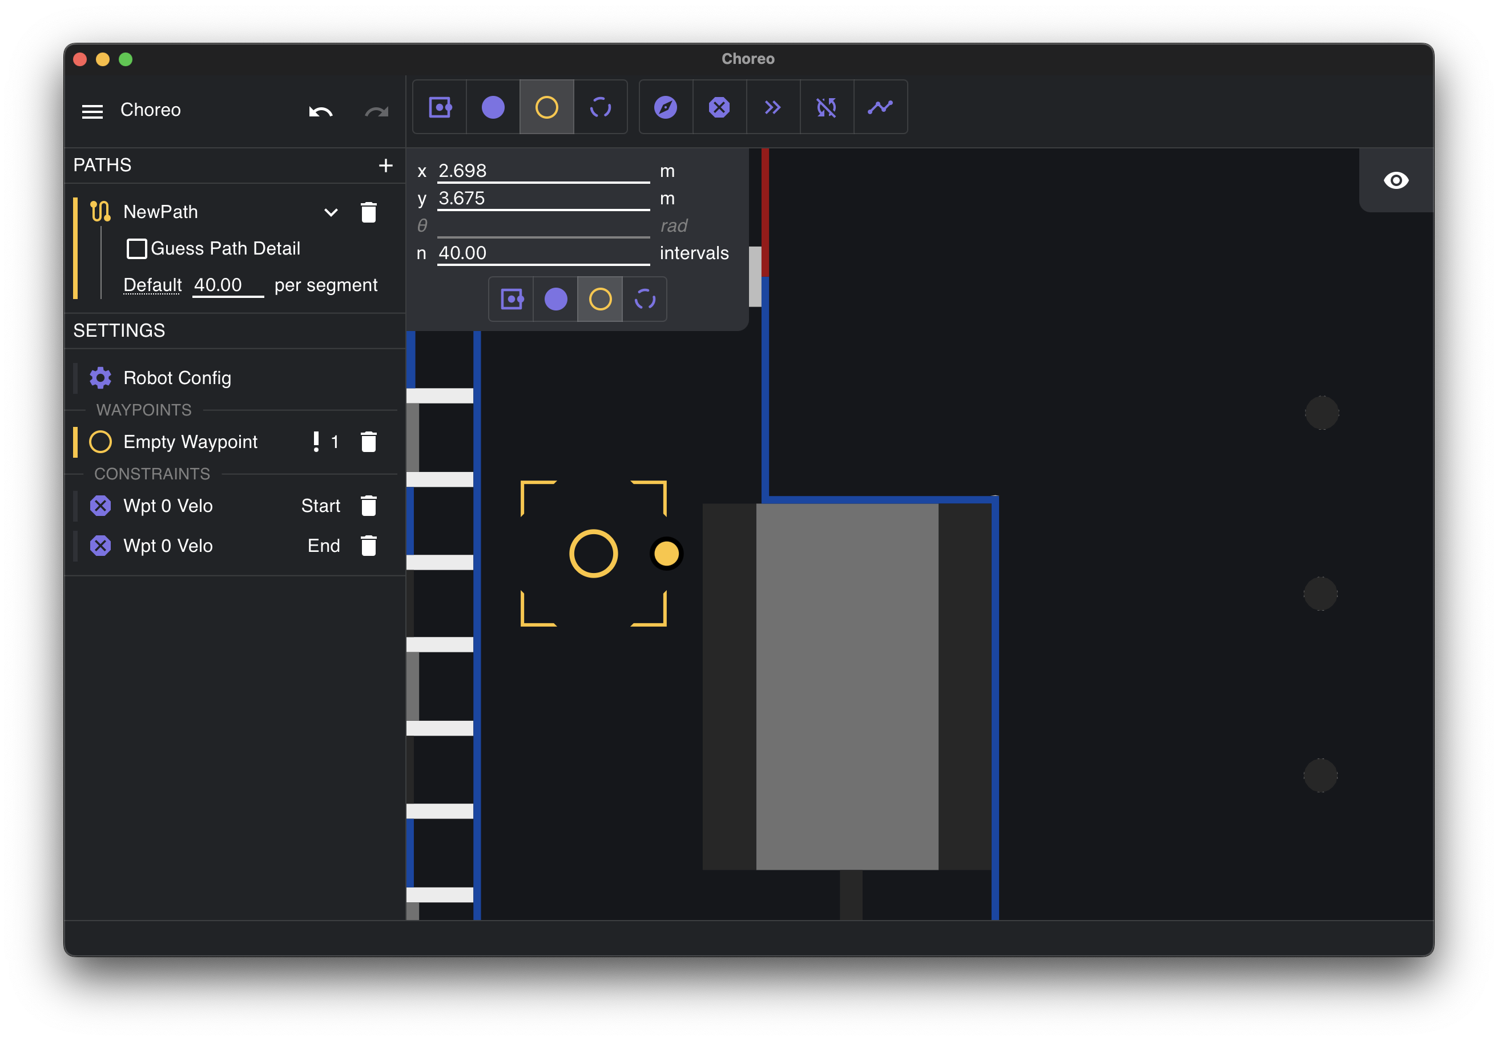Click the zero angular velocity constraint icon
This screenshot has width=1498, height=1041.
(826, 107)
